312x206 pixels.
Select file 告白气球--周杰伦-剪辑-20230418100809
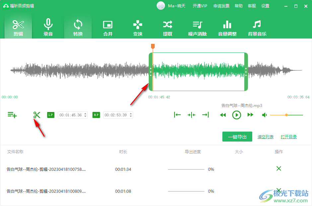click(x=46, y=191)
